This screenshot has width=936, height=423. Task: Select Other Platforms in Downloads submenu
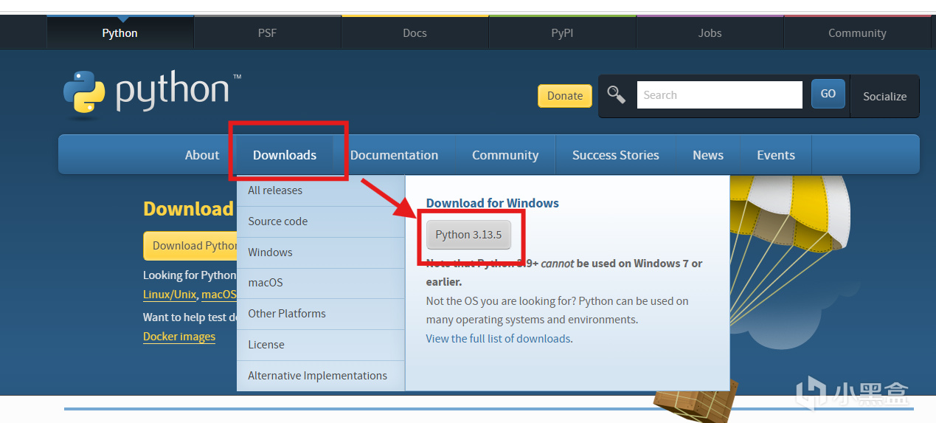[x=321, y=314]
